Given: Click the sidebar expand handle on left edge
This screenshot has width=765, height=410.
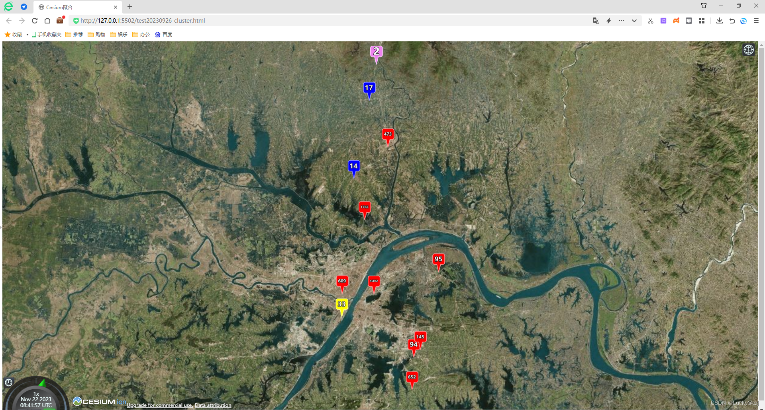Looking at the screenshot, I should tap(1, 227).
